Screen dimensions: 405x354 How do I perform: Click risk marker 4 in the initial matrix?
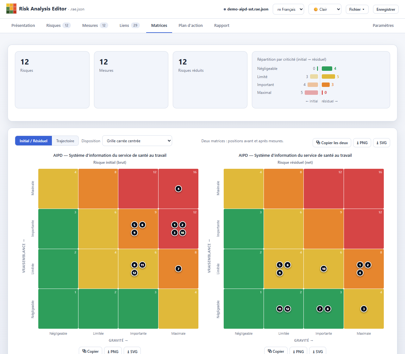pos(178,189)
